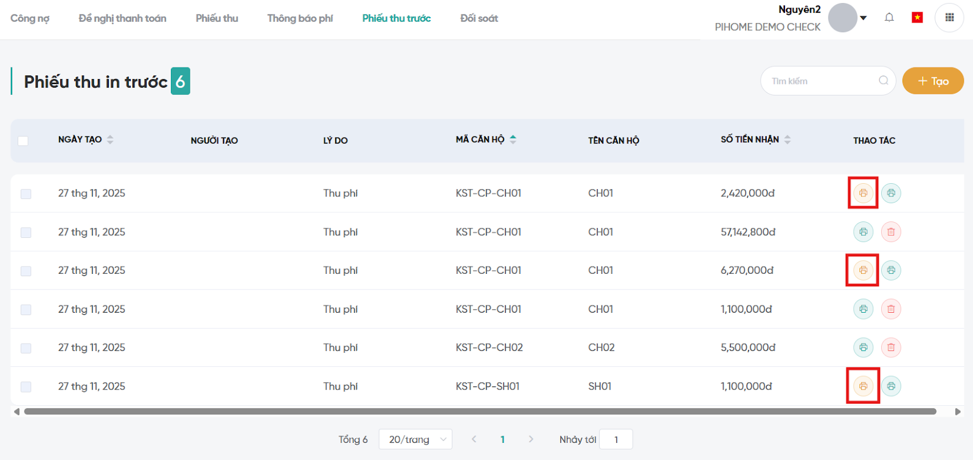The height and width of the screenshot is (460, 973).
Task: Expand the user menu arrow beside the avatar
Action: [x=863, y=18]
